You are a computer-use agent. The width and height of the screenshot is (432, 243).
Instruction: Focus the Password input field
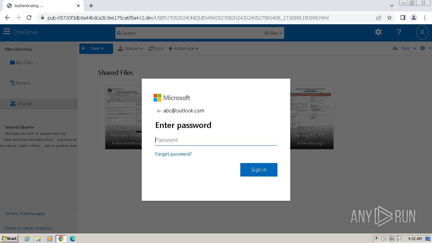pos(216,140)
